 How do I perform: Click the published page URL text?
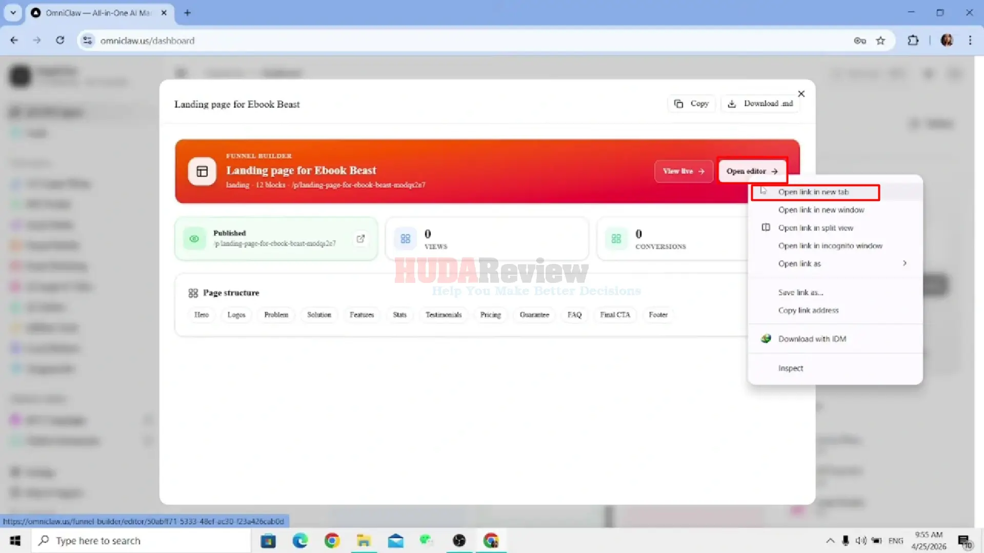[x=275, y=244]
